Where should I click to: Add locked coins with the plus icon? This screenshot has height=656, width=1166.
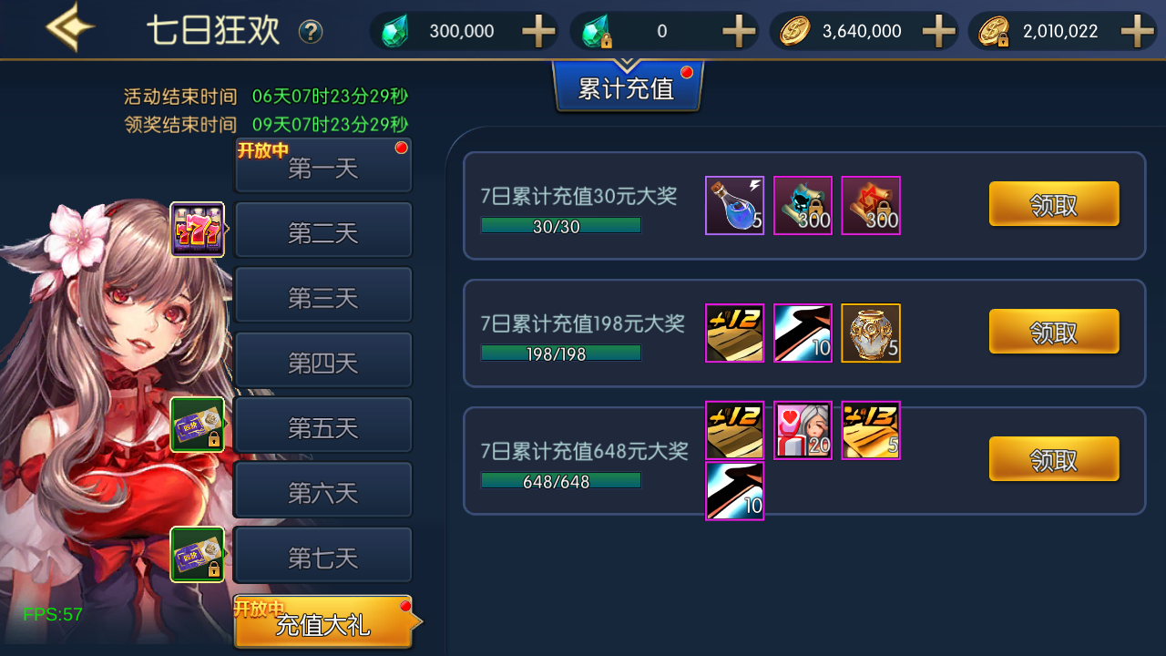coord(1137,32)
